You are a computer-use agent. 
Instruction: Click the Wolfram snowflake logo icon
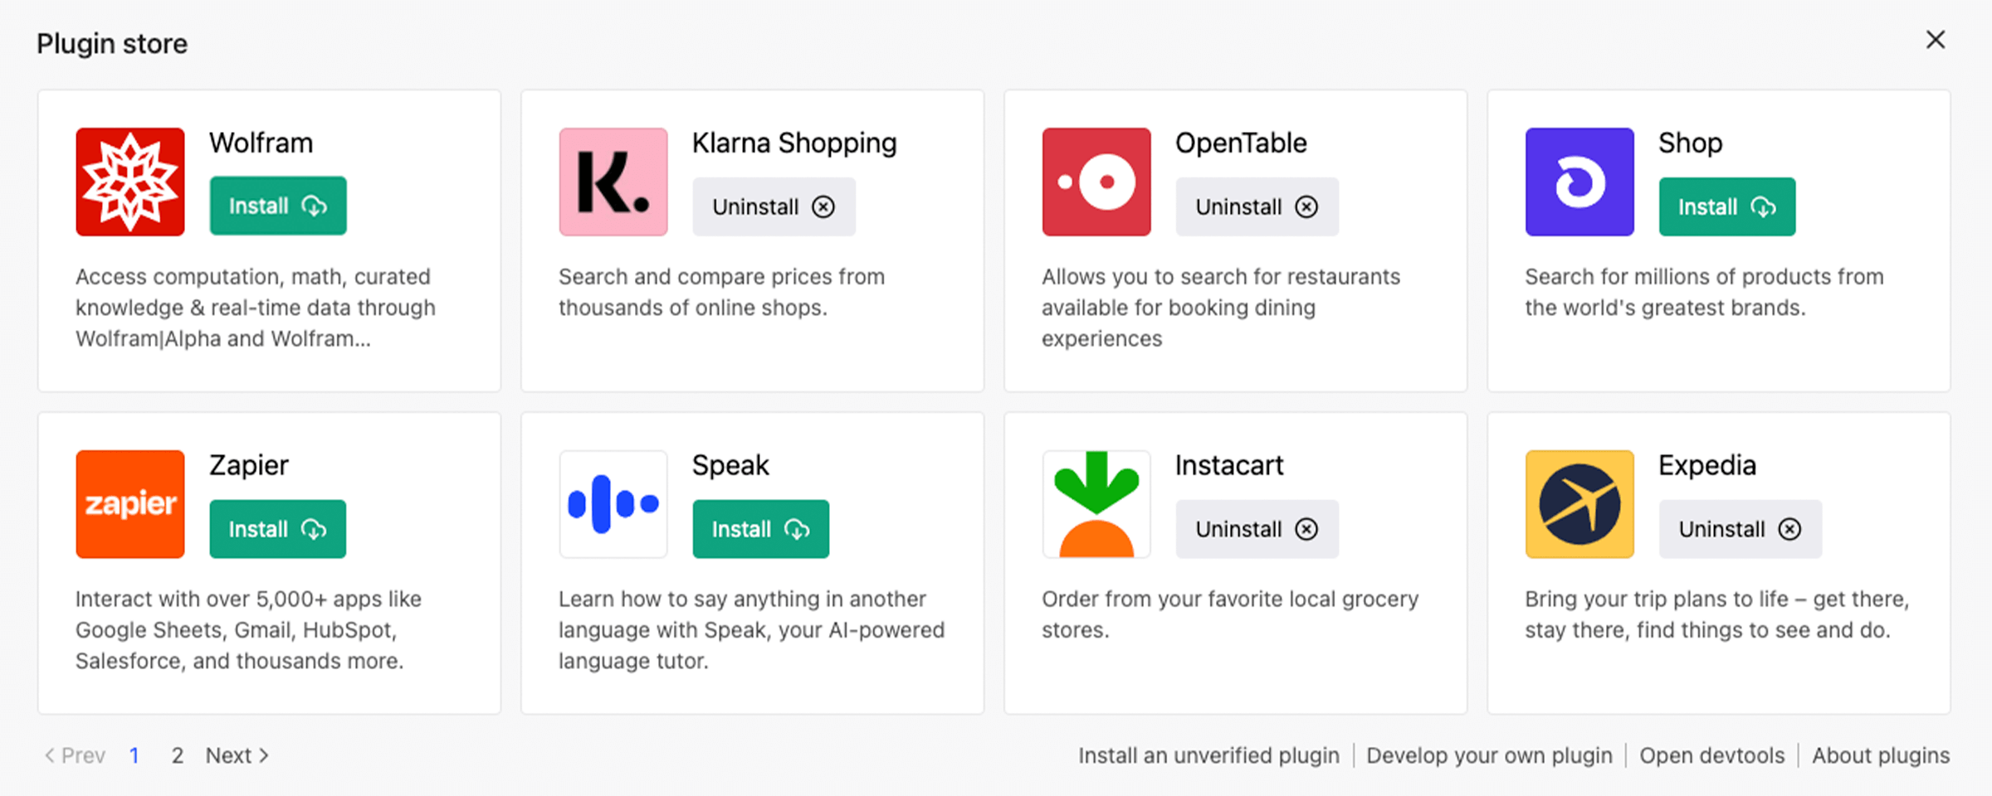click(x=130, y=182)
